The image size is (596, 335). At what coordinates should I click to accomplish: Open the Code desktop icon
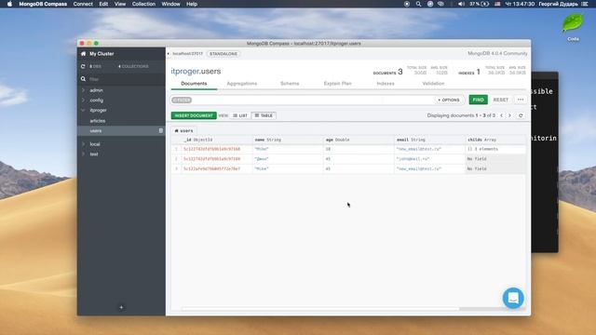tap(573, 27)
